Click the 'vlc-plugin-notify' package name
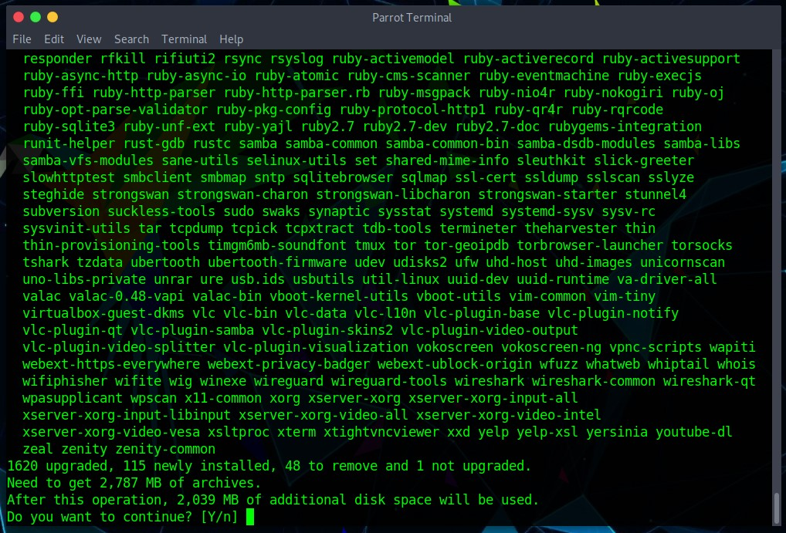 pyautogui.click(x=613, y=314)
